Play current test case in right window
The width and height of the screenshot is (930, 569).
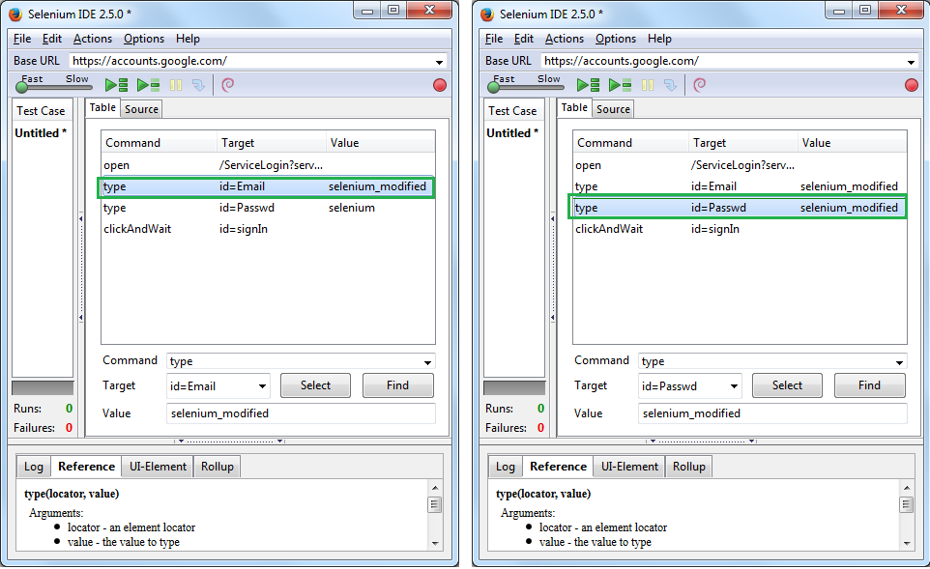(620, 85)
